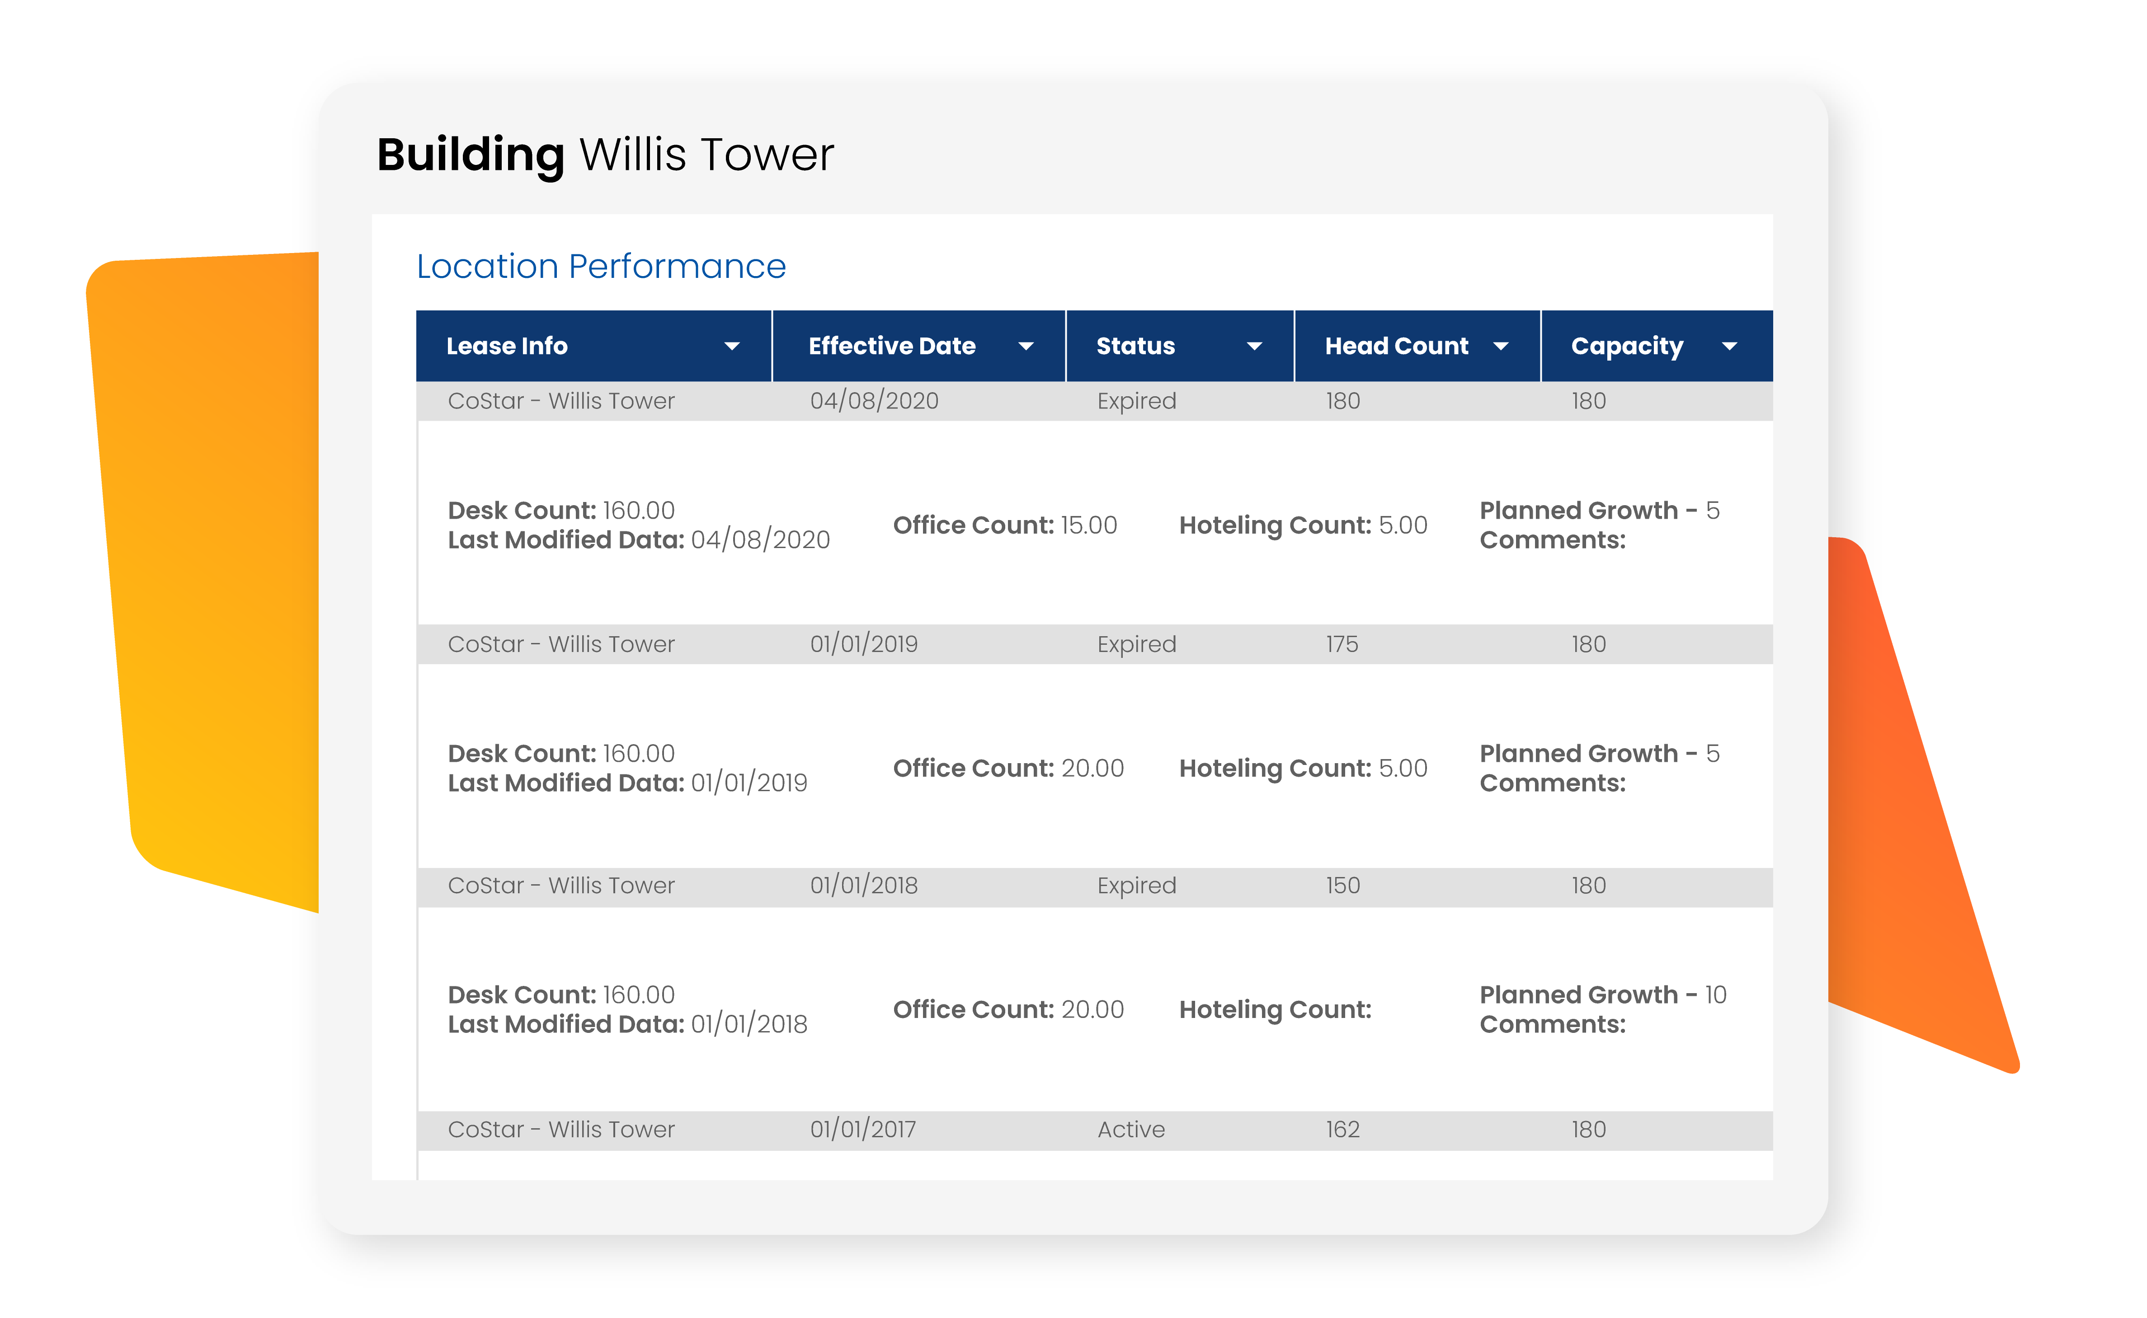Click the Location Performance heading
The height and width of the screenshot is (1318, 2147).
pos(601,266)
